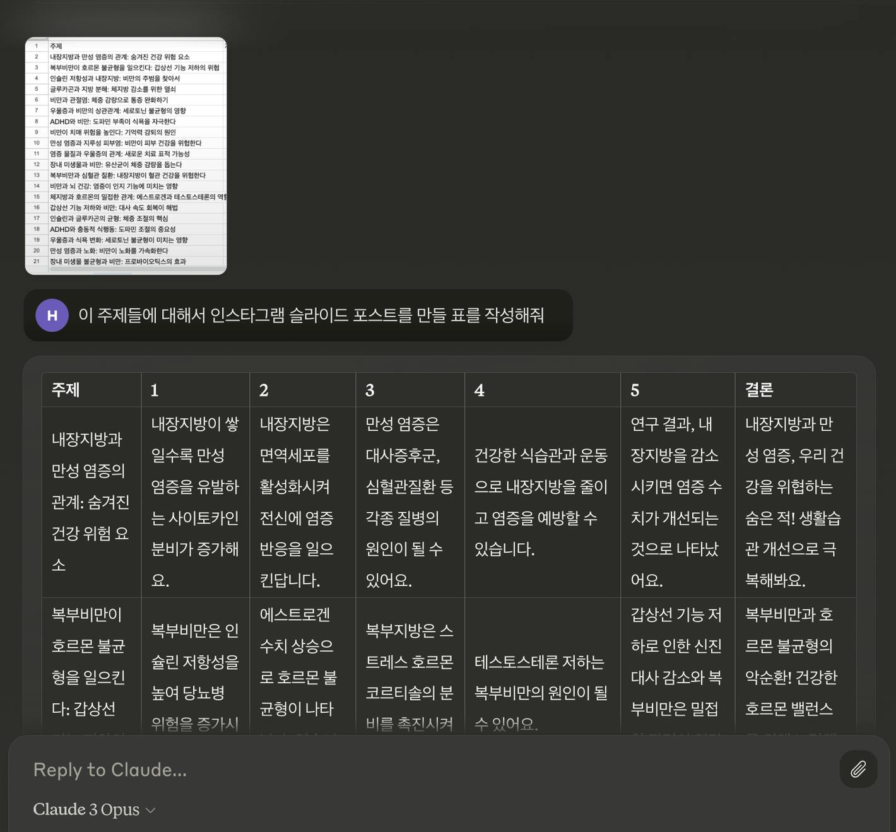
Task: Click the column header labeled 1
Action: coord(196,390)
